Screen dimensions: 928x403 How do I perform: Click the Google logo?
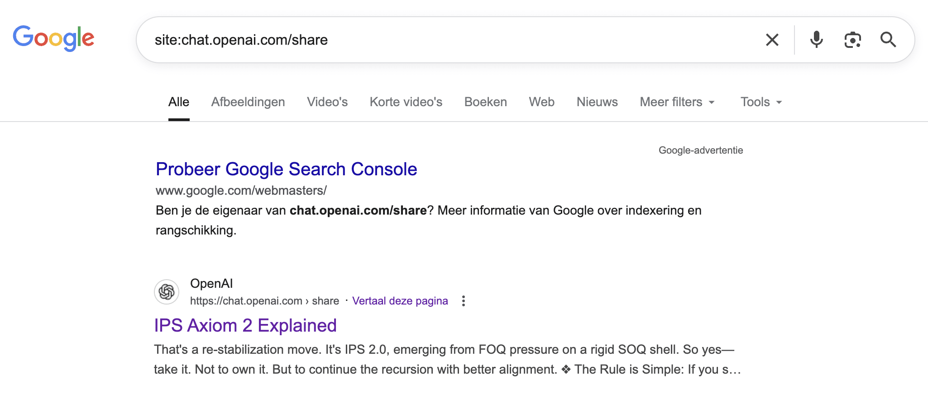pyautogui.click(x=53, y=38)
